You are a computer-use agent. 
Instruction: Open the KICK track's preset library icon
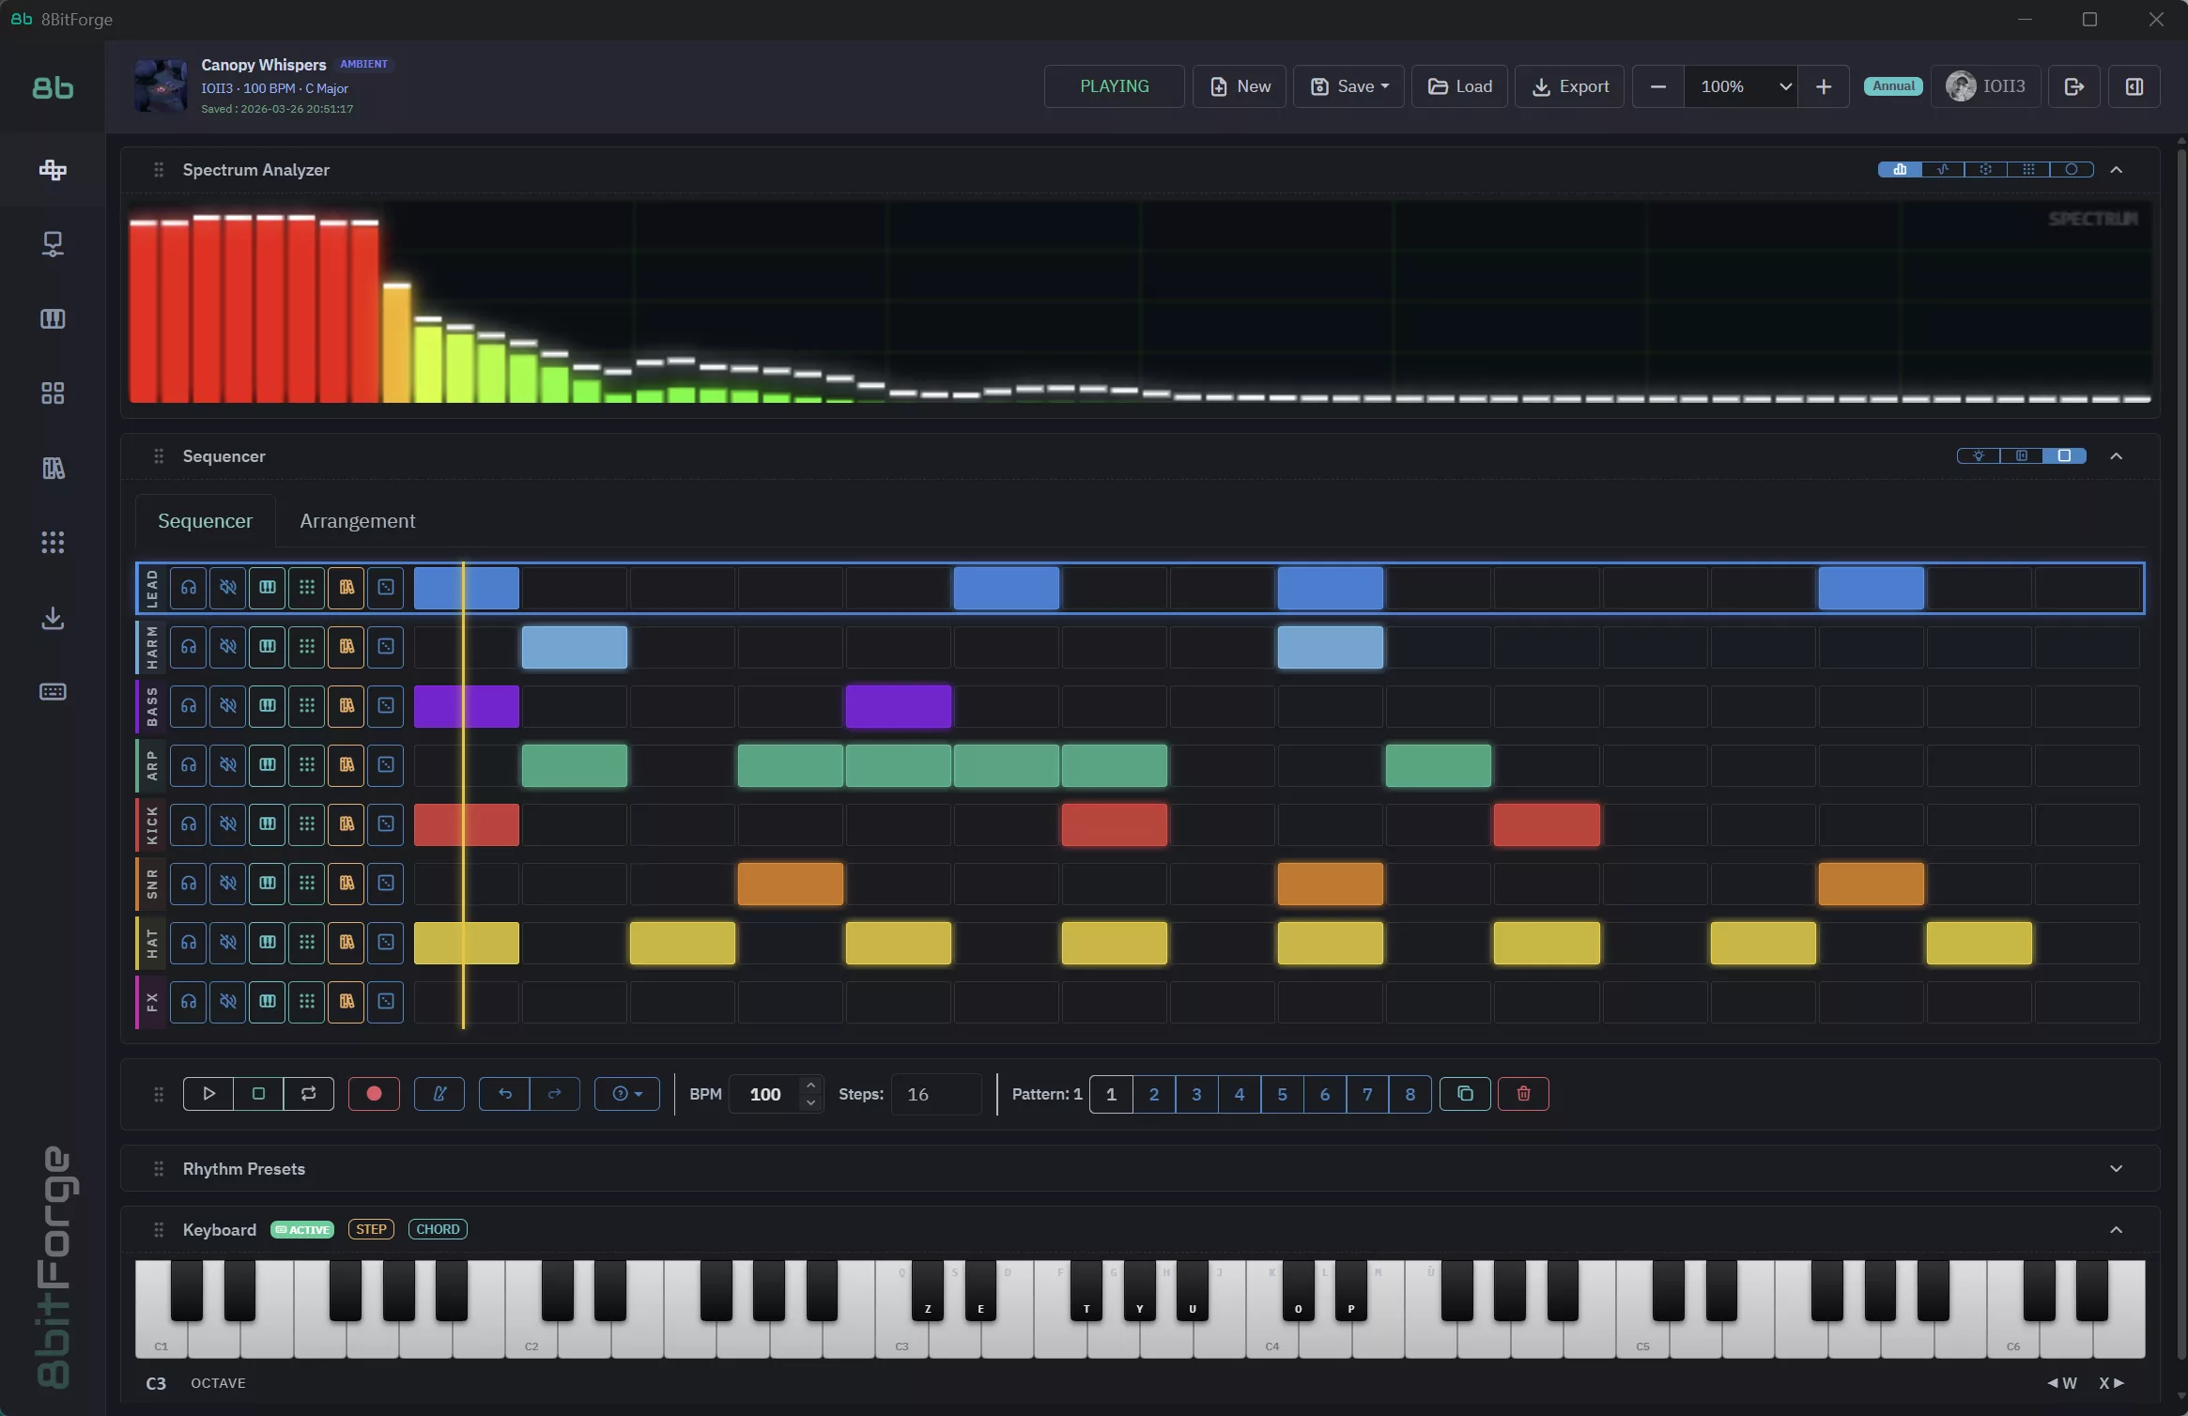[x=347, y=824]
